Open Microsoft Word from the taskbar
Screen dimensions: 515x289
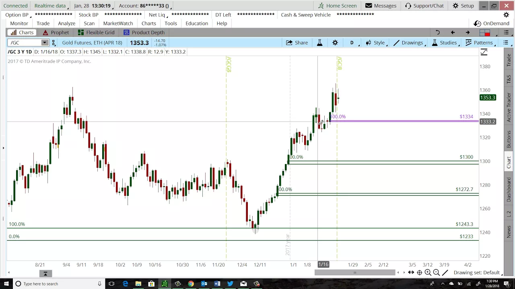(x=217, y=284)
